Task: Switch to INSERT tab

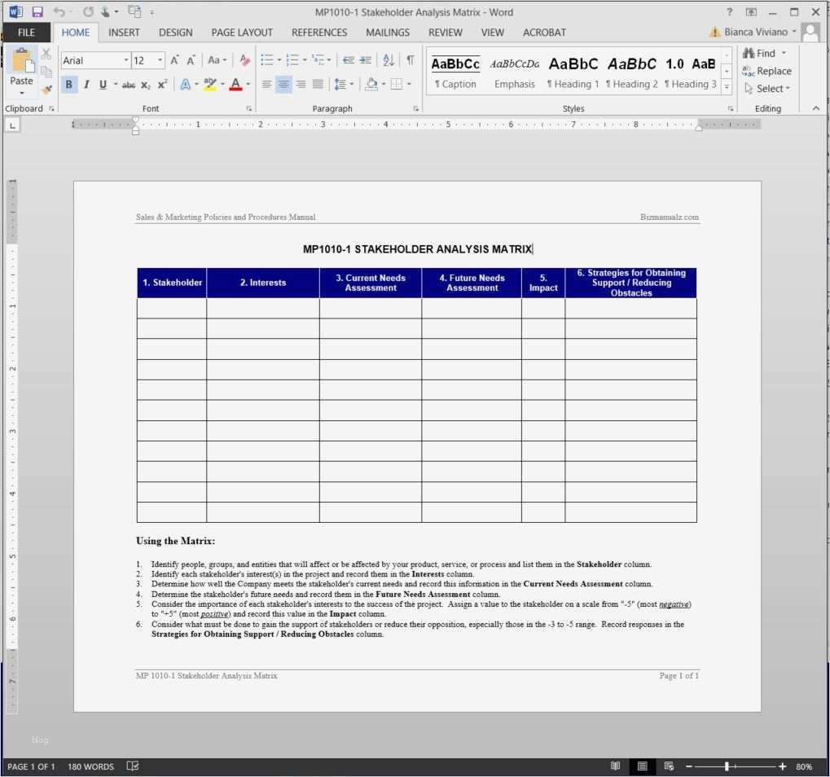Action: click(x=124, y=33)
